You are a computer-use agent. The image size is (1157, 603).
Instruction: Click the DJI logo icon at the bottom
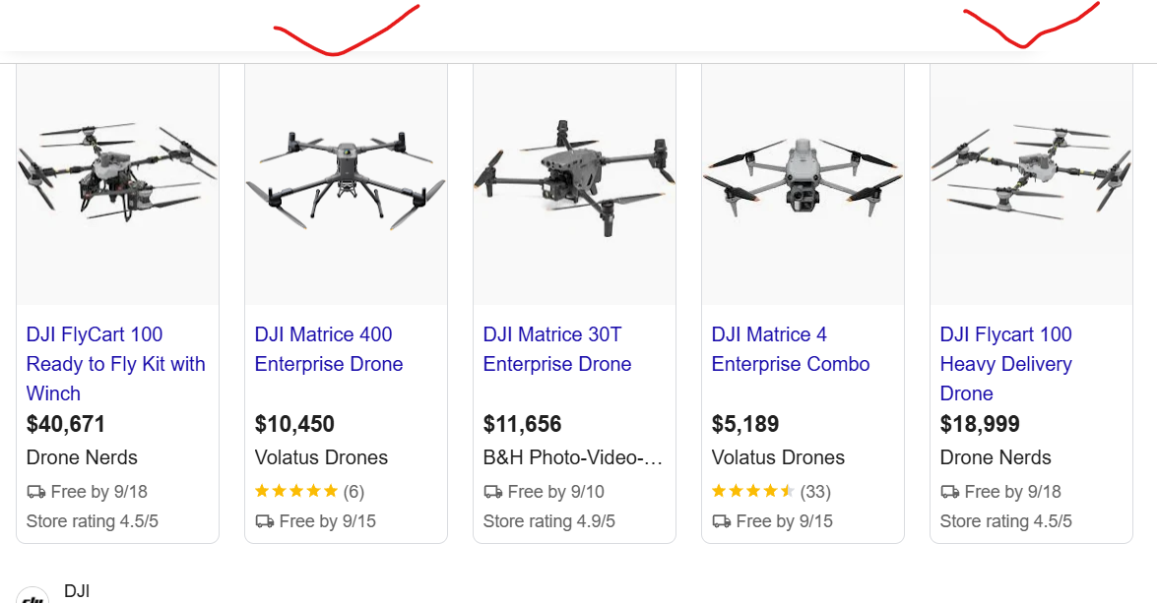pyautogui.click(x=32, y=596)
